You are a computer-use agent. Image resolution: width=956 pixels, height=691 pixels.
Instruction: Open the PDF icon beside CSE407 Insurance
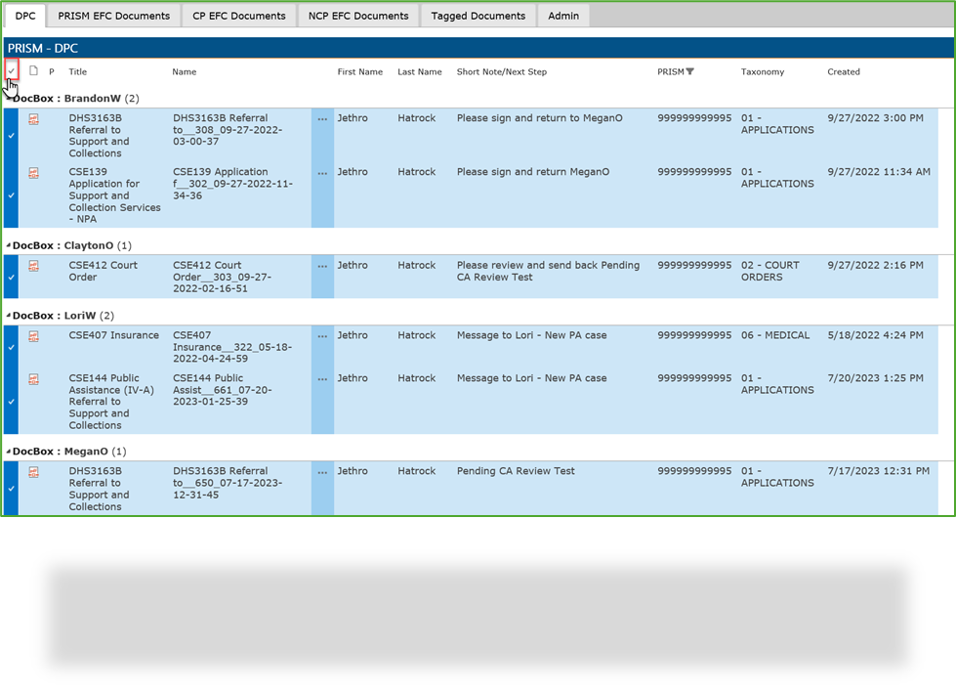33,336
